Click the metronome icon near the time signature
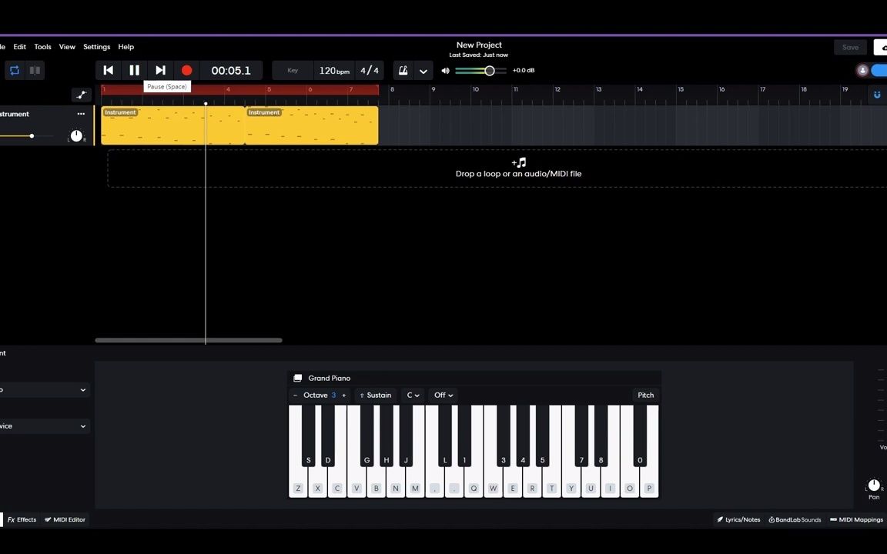 403,70
